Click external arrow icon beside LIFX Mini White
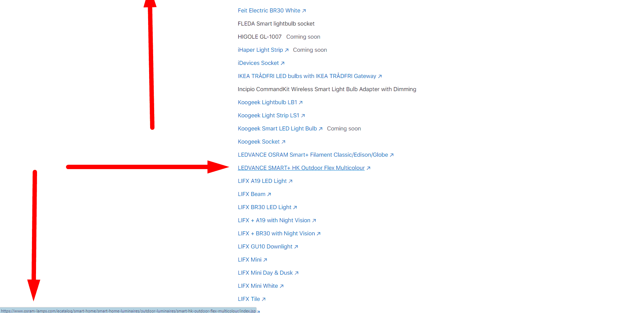627x313 pixels. coord(282,286)
